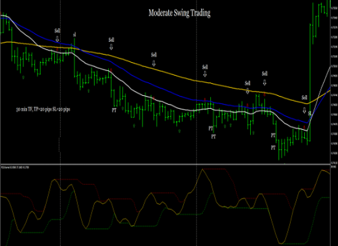338x246 pixels.
Task: Click the Sell arrow above the first 'PT' label
Action: point(111,47)
